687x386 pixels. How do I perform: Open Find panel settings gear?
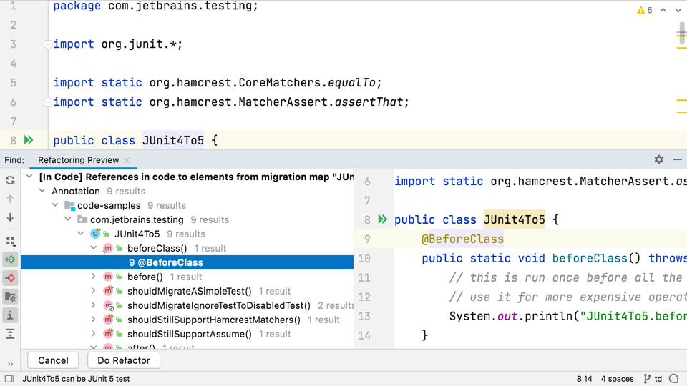coord(658,160)
